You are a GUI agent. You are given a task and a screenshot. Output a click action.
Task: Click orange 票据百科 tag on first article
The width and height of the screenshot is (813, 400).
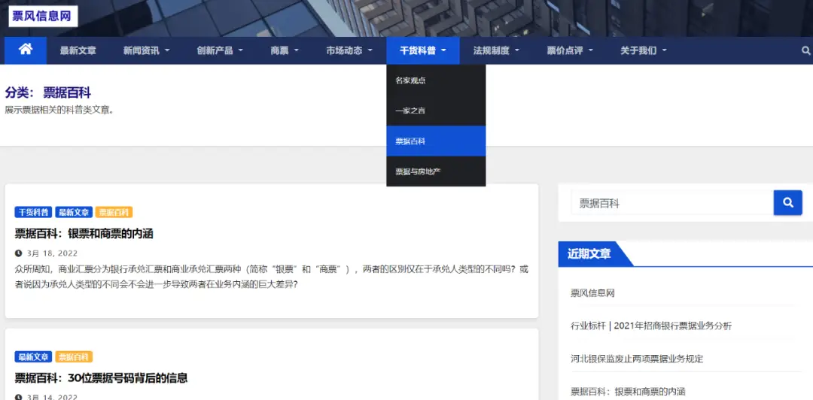point(114,212)
